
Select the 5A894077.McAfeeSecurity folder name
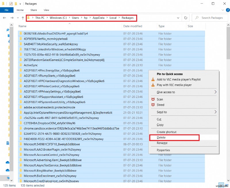(51, 44)
